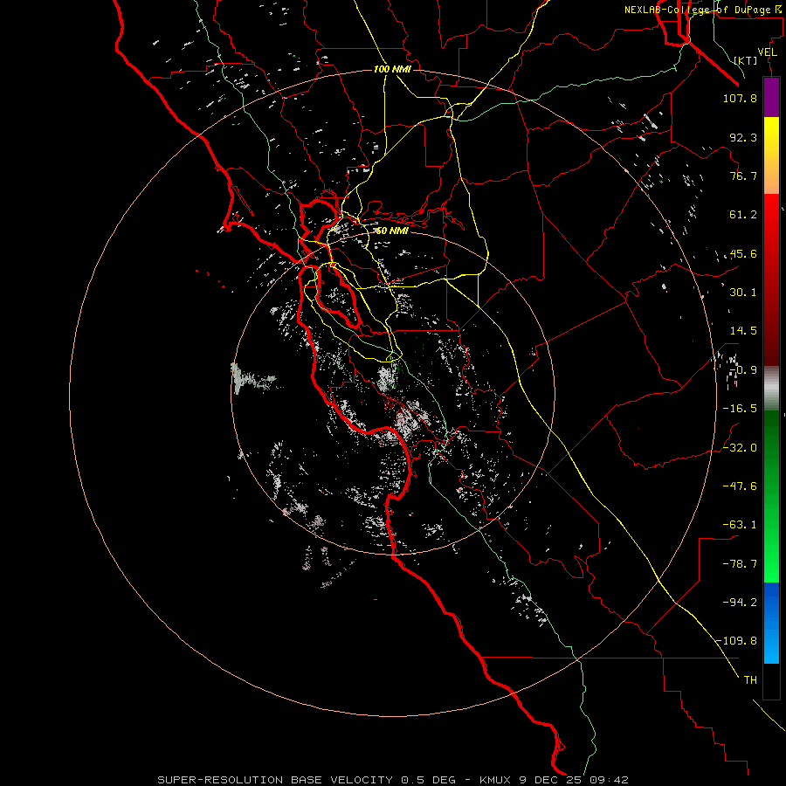The width and height of the screenshot is (786, 786).
Task: Click the 76.7 legend value
Action: 743,176
